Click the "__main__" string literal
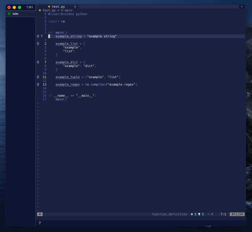The width and height of the screenshot is (252, 232). (85, 96)
